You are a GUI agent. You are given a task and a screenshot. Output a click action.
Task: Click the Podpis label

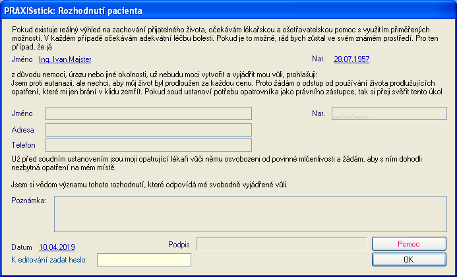click(179, 245)
